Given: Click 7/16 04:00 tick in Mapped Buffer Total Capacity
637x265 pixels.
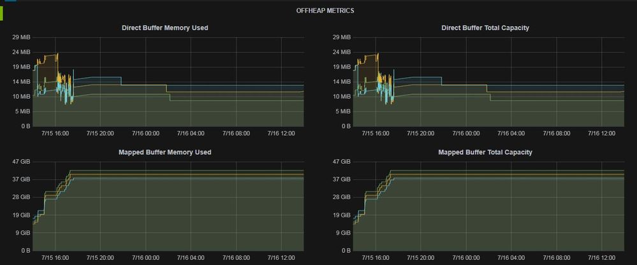Looking at the screenshot, I should pos(511,258).
